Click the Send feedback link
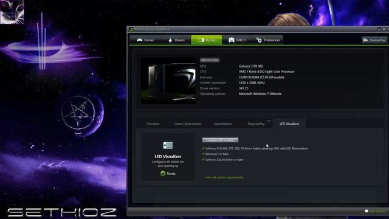This screenshot has height=219, width=389. [377, 211]
